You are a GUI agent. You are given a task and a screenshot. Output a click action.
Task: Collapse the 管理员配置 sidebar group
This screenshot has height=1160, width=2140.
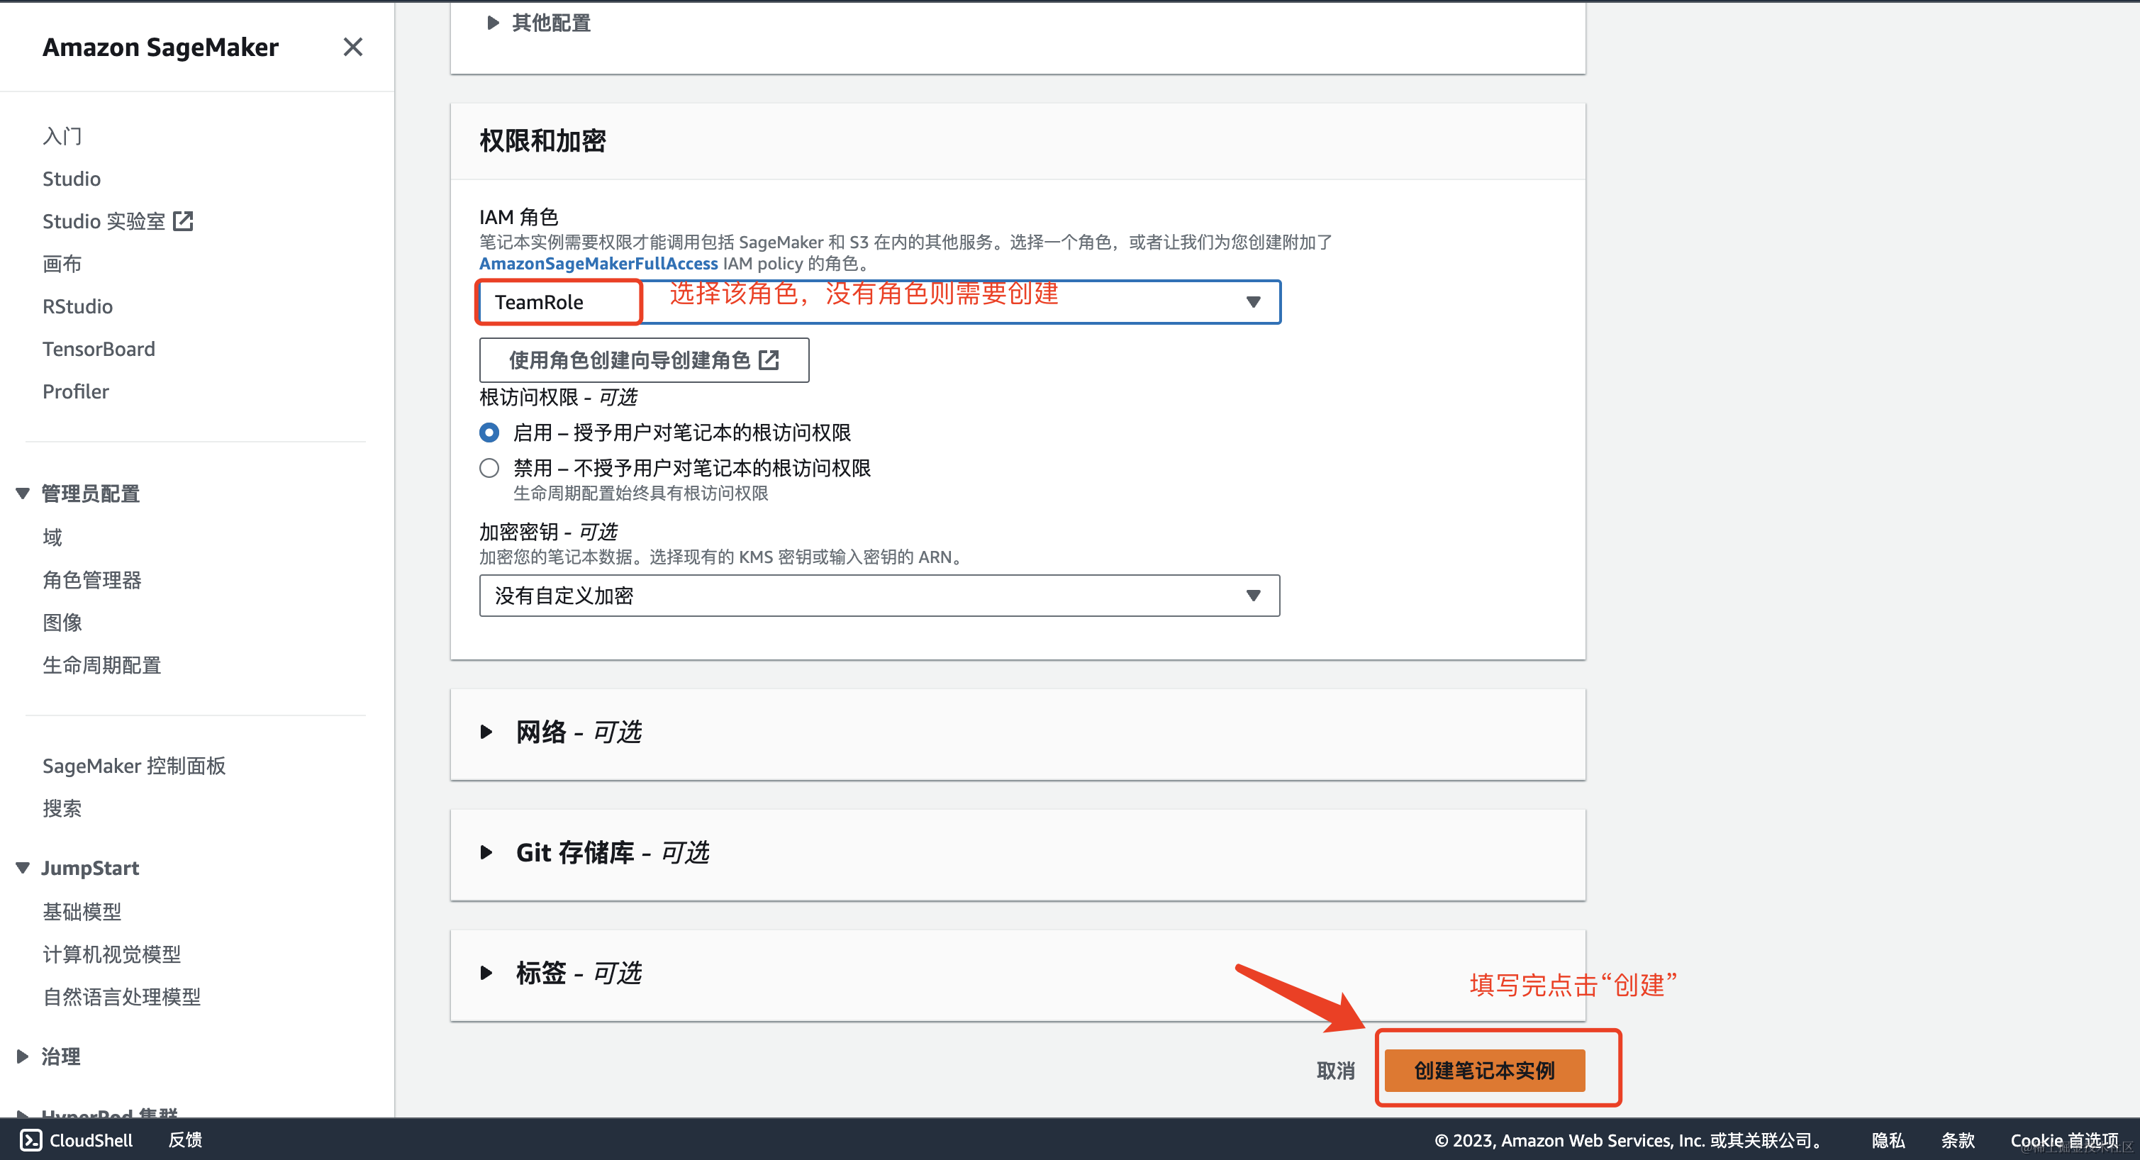23,493
